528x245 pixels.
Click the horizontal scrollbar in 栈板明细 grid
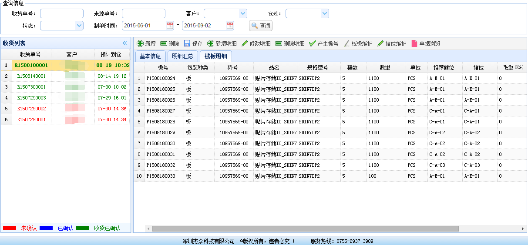(305, 228)
